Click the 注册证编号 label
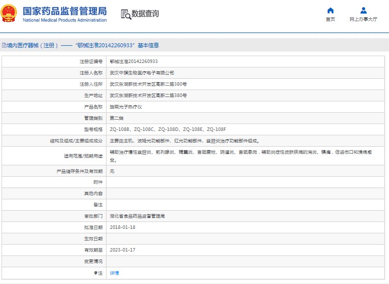This screenshot has width=389, height=284. tap(91, 62)
